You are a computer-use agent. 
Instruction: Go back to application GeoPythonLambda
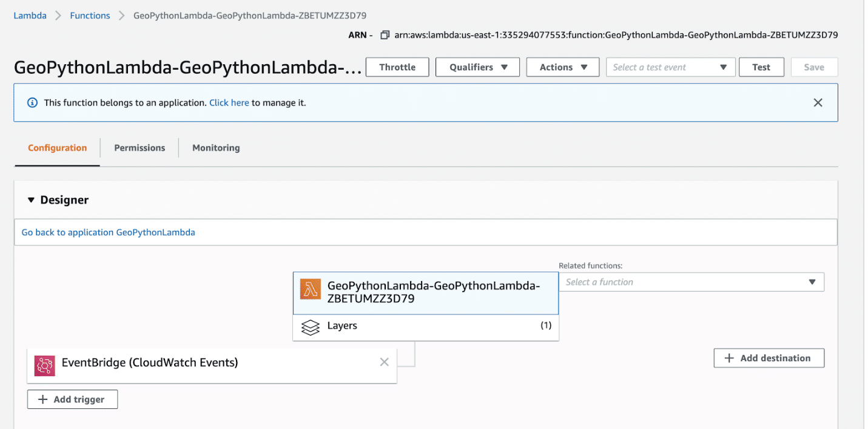click(x=107, y=232)
